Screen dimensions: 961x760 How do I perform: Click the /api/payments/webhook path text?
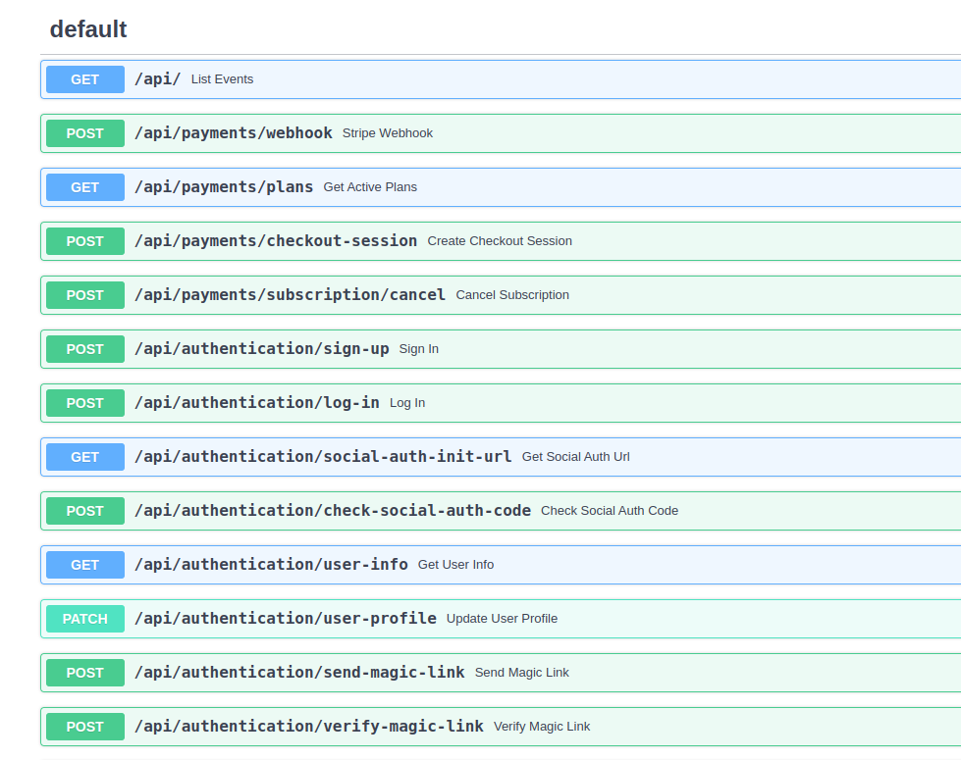pyautogui.click(x=233, y=133)
